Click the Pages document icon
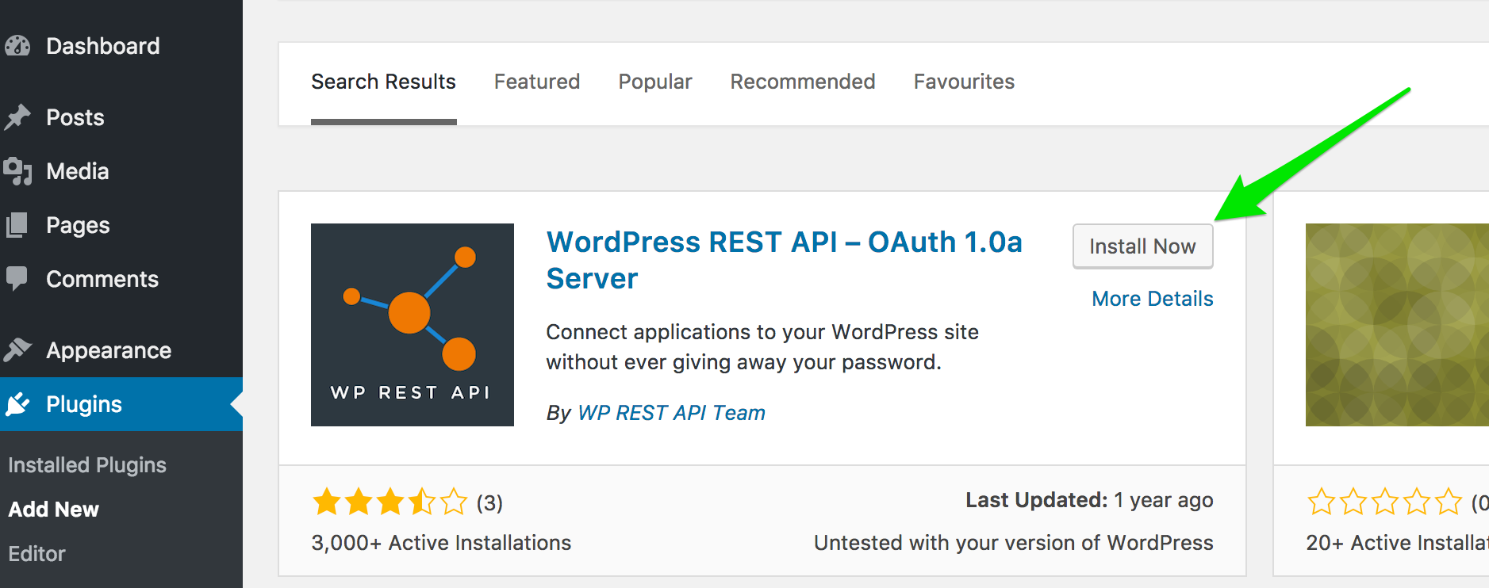 coord(17,225)
